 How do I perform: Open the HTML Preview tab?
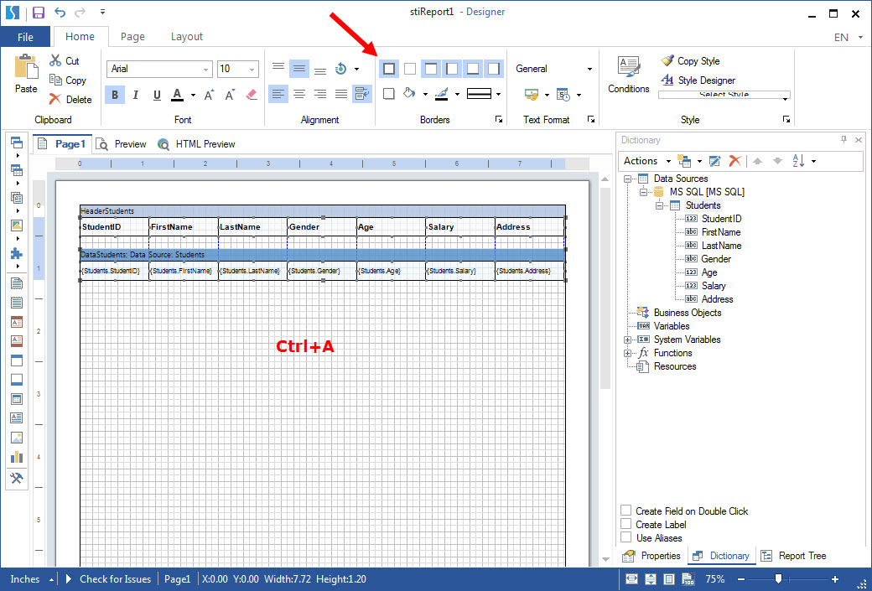[x=197, y=144]
